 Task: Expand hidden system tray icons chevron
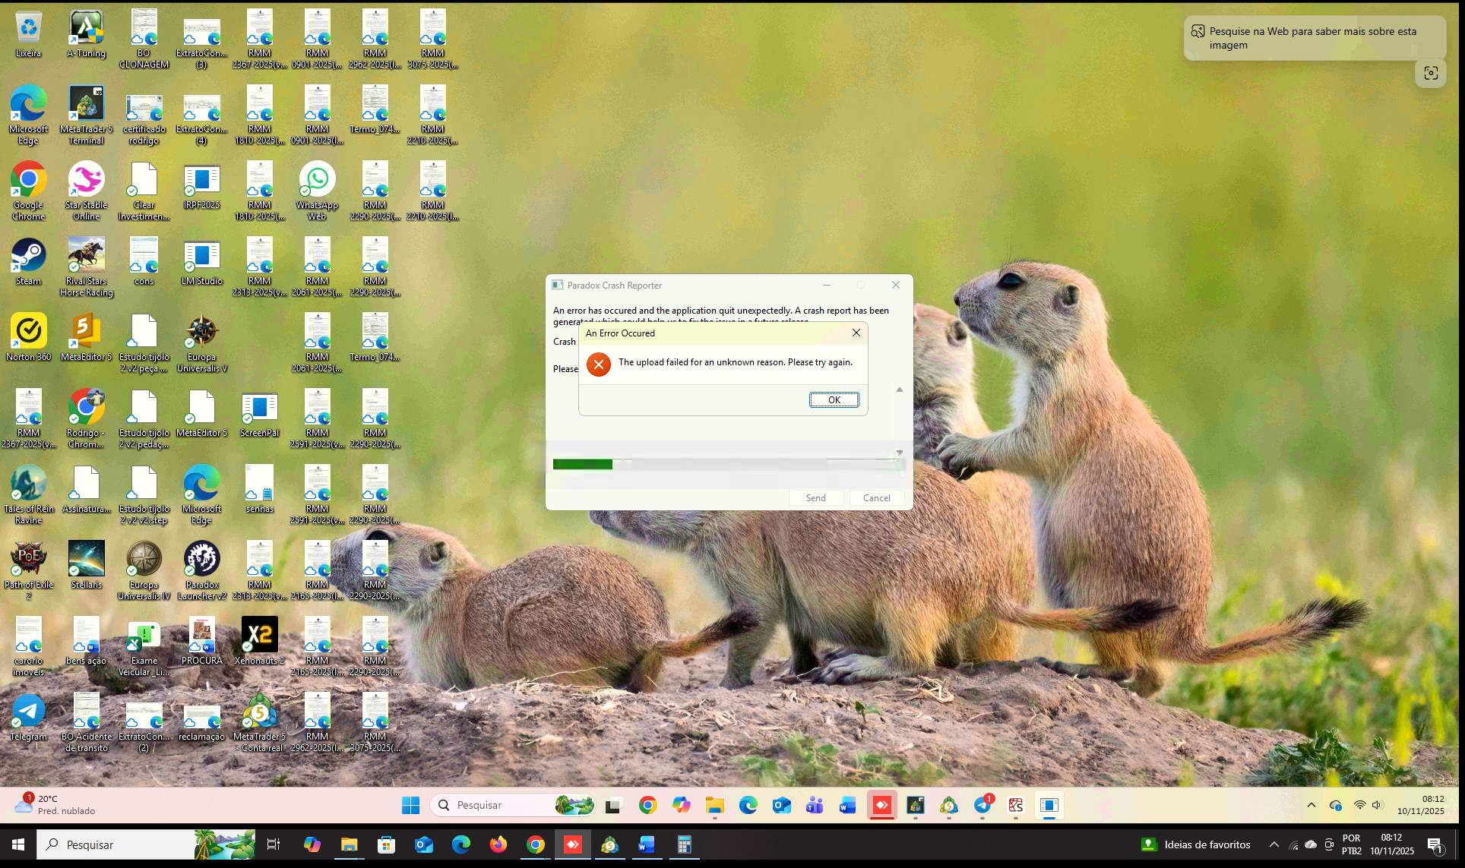point(1311,805)
